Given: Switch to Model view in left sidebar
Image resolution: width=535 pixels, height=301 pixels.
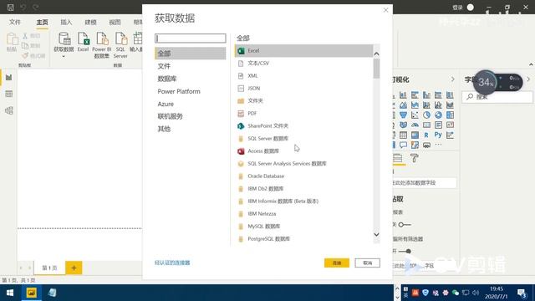Looking at the screenshot, I should (9, 110).
